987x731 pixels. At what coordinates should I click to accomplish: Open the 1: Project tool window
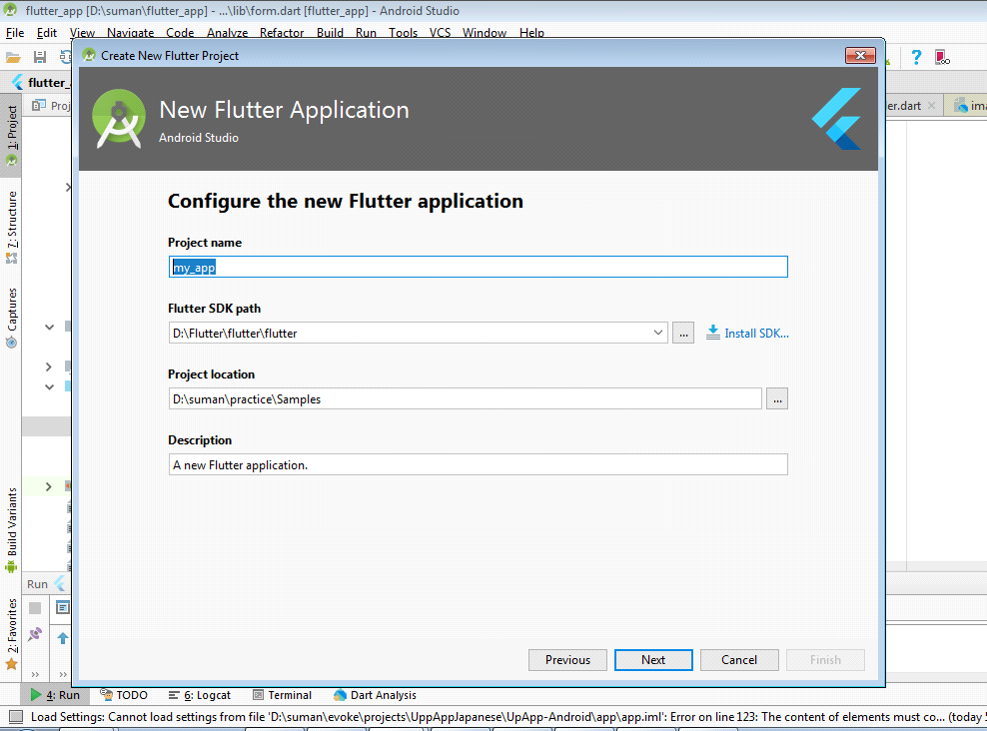(x=11, y=135)
